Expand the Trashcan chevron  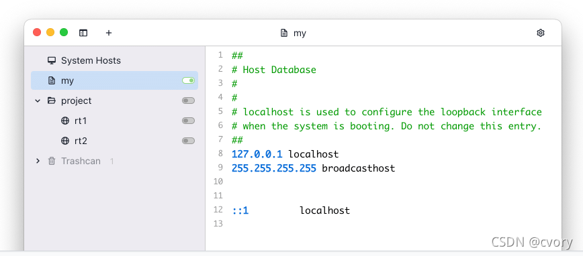tap(38, 161)
